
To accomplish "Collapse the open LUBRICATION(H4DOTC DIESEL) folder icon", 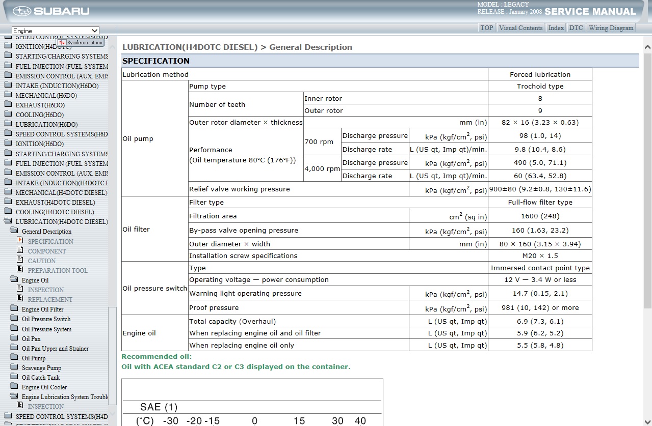I will click(8, 221).
